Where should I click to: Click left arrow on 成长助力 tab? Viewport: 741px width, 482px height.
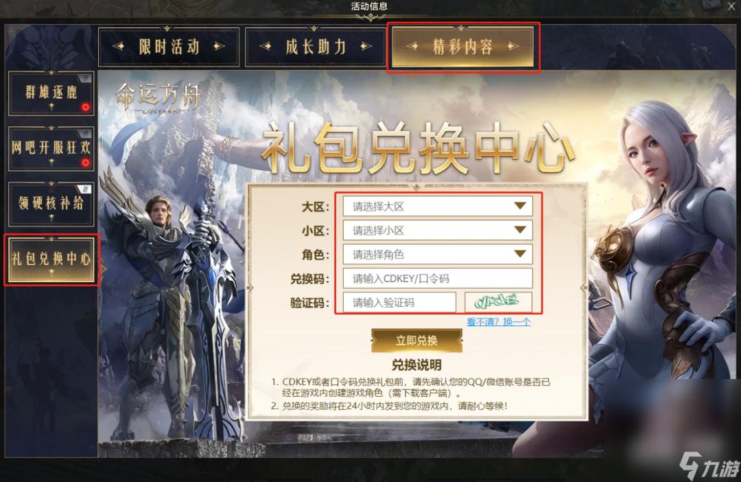(265, 47)
